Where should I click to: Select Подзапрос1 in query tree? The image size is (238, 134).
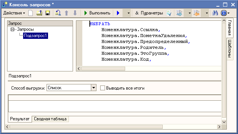pos(35,36)
